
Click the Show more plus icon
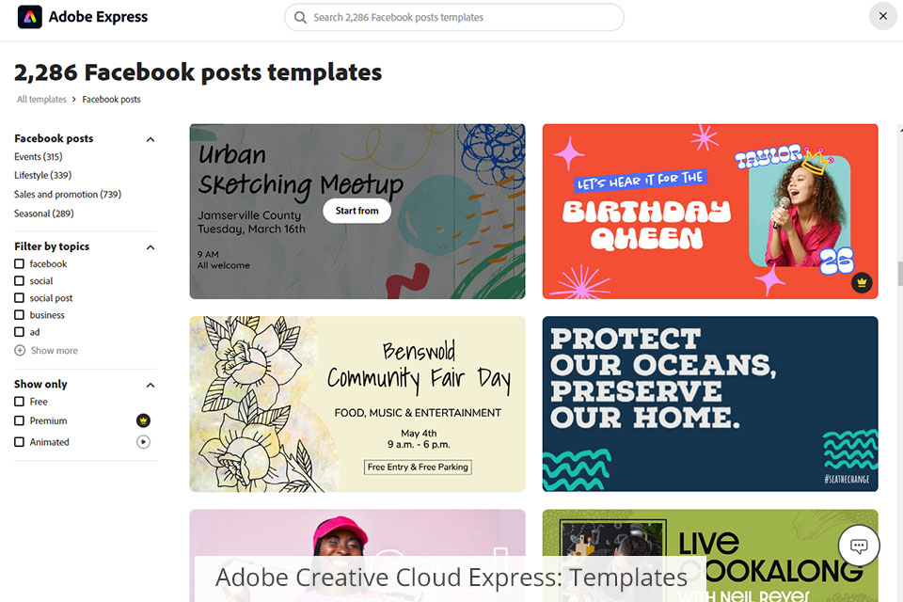click(x=20, y=351)
